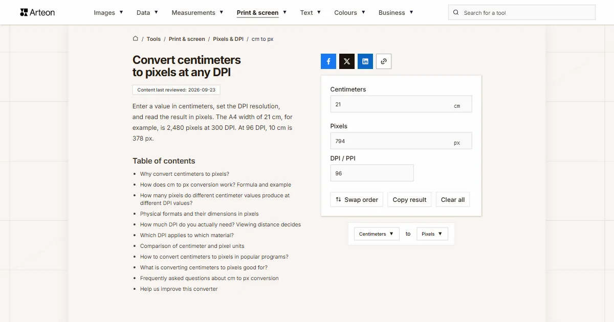
Task: Click the Content last reviewed date badge
Action: (176, 90)
